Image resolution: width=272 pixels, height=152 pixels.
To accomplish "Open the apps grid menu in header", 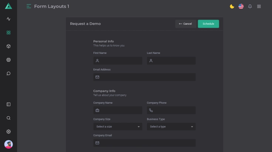I will [x=259, y=6].
